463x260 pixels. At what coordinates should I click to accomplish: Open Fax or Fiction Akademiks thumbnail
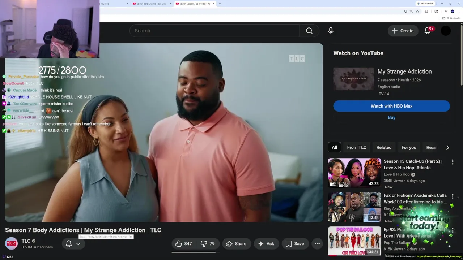(x=354, y=207)
